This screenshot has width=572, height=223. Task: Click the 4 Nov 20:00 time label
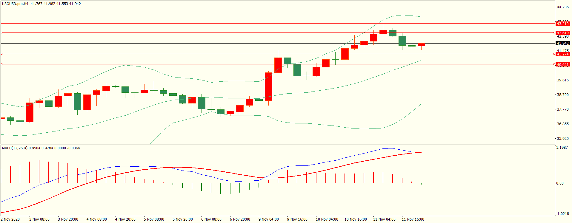coord(125,219)
